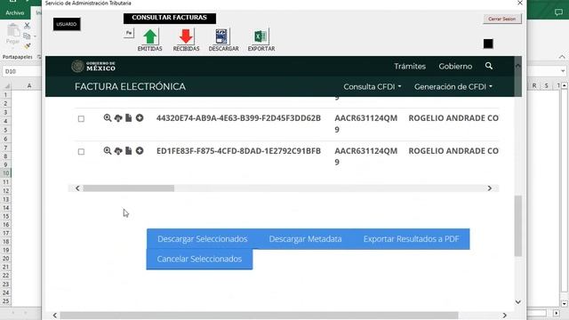The image size is (569, 320).
Task: Click the green EMITIDAS arrow icon
Action: click(150, 37)
